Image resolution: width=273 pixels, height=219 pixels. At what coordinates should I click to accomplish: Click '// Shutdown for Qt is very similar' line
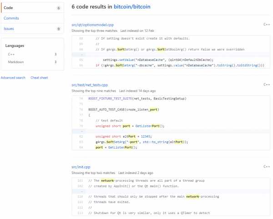[x=149, y=213]
